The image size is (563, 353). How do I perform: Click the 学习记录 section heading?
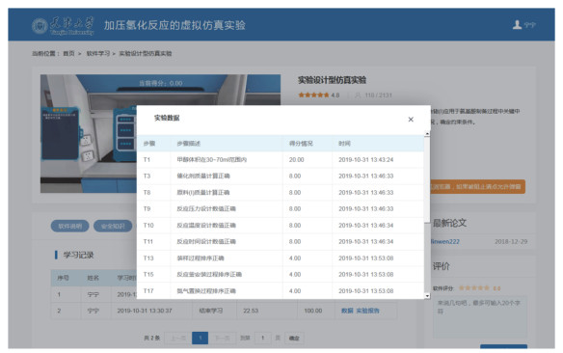[x=78, y=255]
